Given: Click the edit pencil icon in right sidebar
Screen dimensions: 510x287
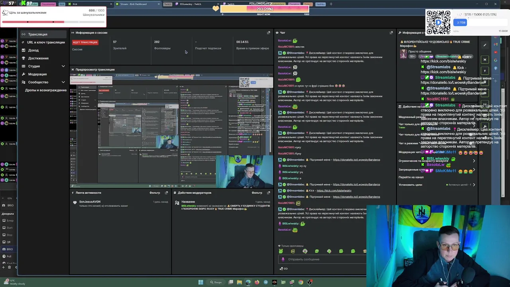Looking at the screenshot, I should [485, 45].
